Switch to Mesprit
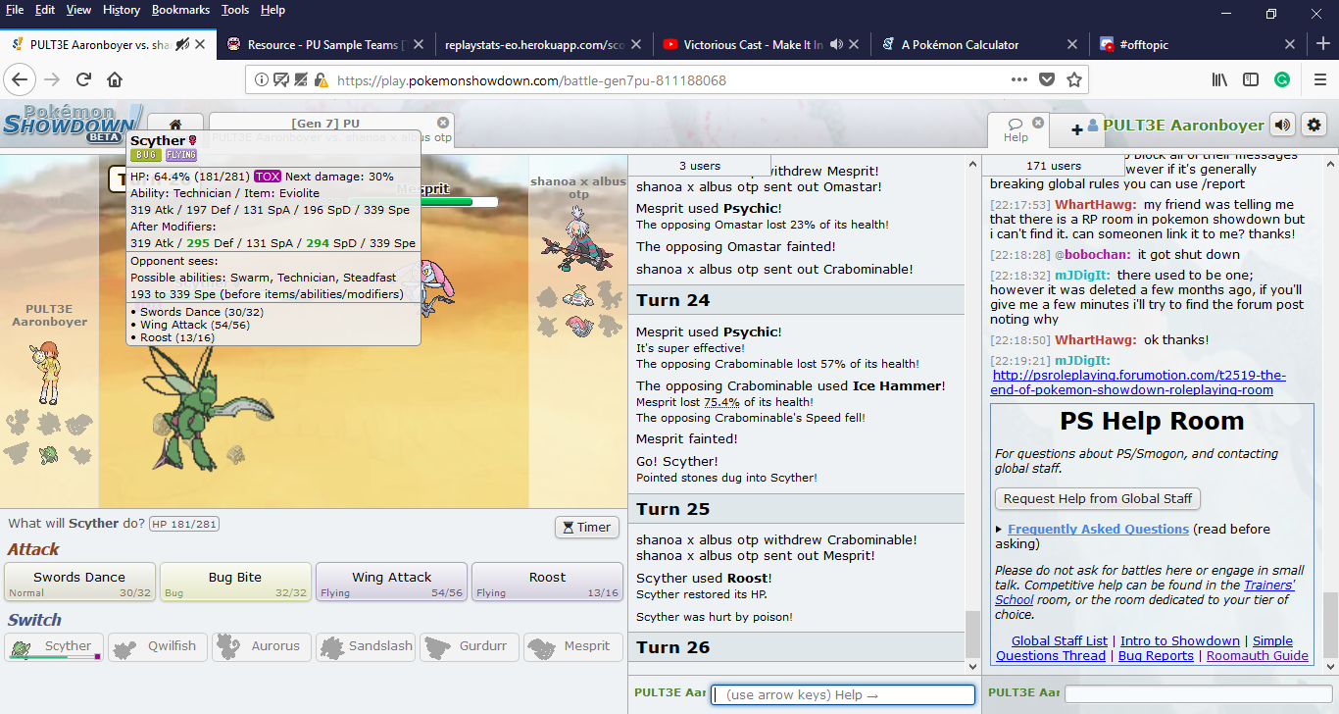The image size is (1339, 714). 572,647
